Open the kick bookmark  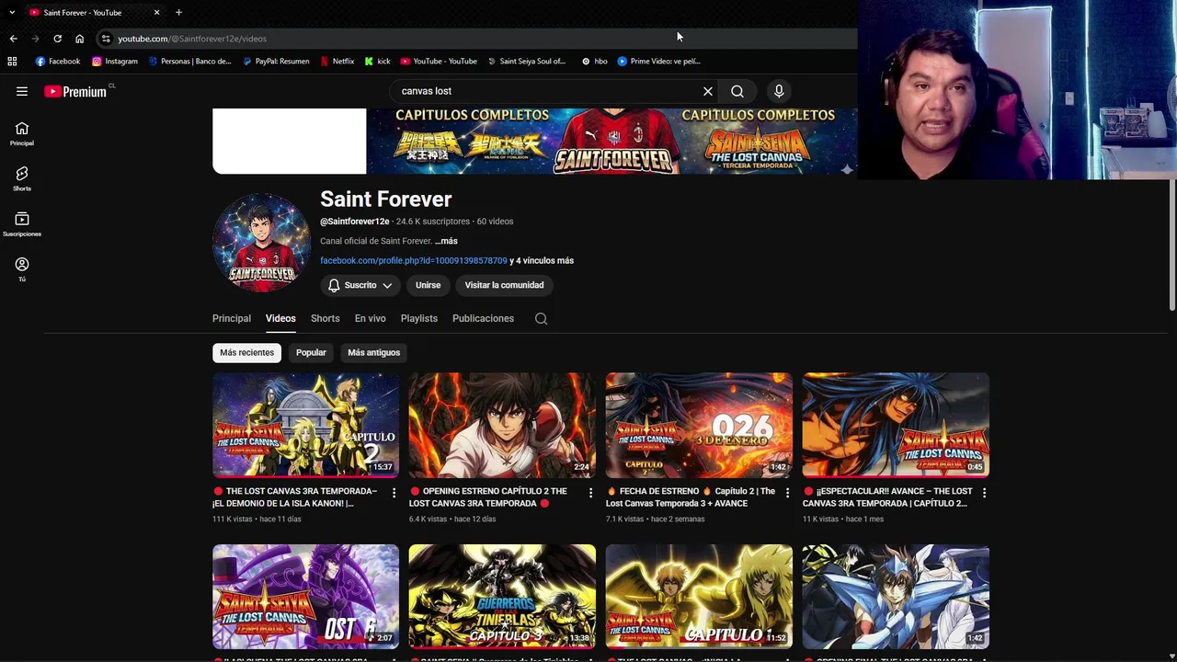pos(377,61)
